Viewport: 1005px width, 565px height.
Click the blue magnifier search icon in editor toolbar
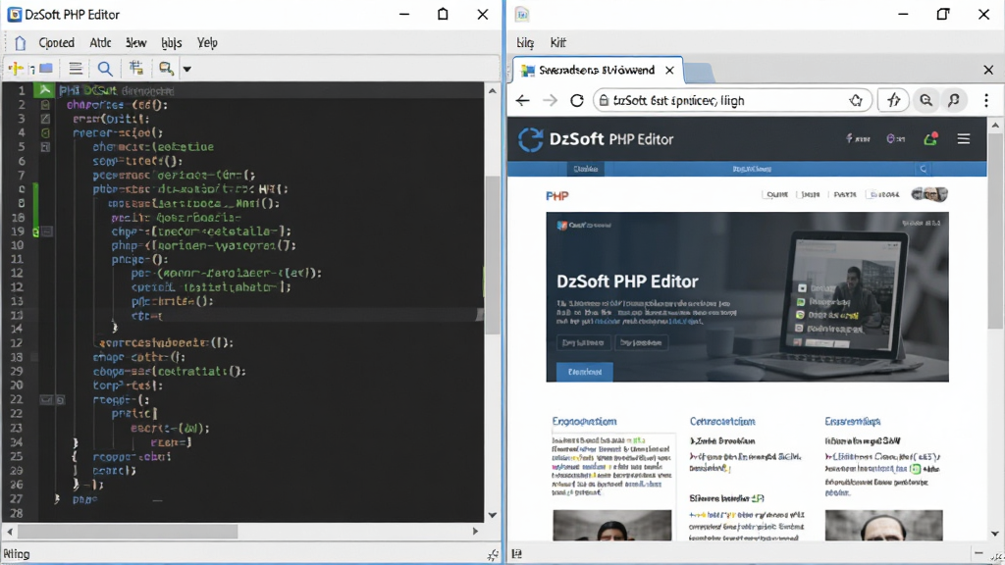(x=105, y=68)
